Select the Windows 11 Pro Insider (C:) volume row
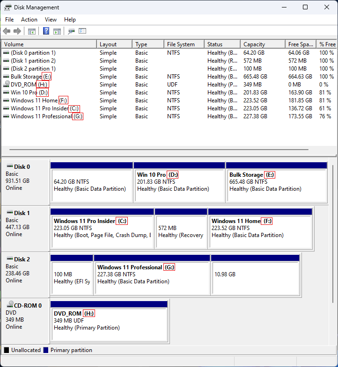The image size is (338, 367). [x=169, y=108]
